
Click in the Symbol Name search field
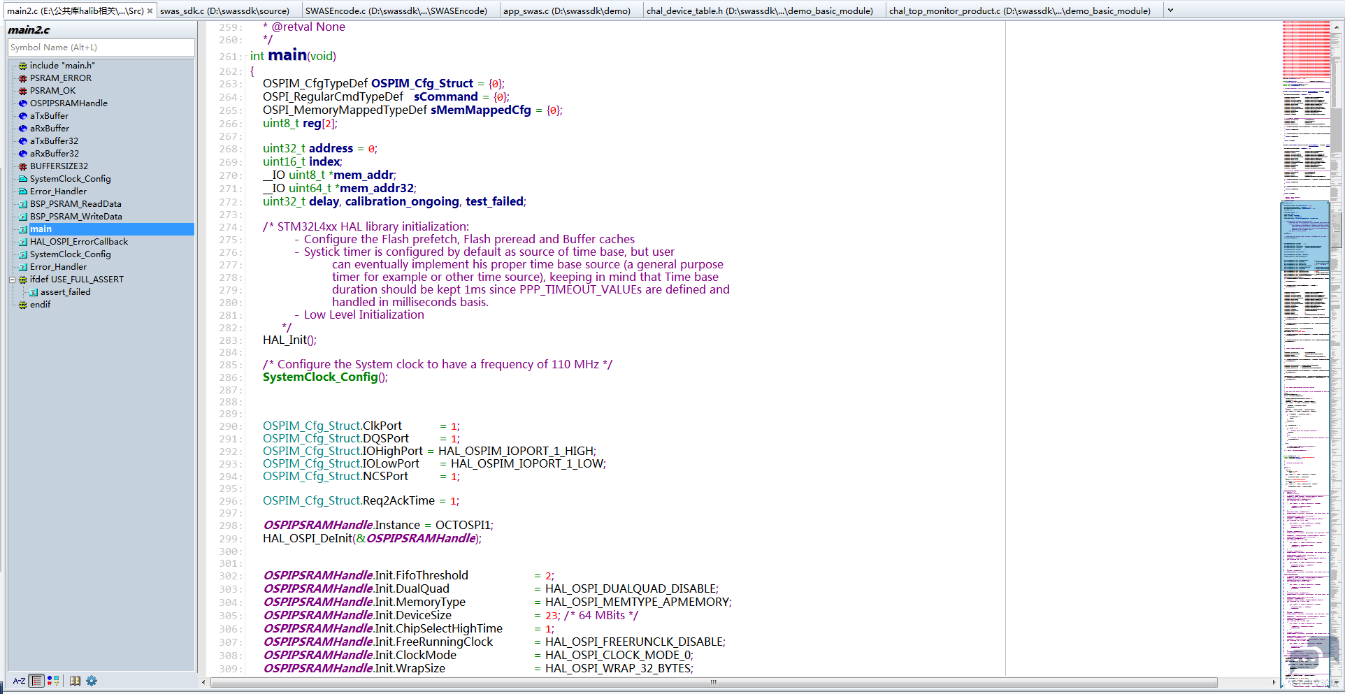tap(101, 48)
